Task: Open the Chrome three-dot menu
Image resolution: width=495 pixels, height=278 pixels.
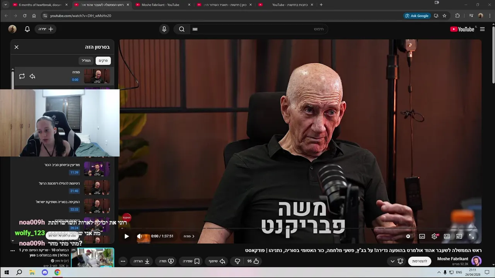Action: (490, 16)
